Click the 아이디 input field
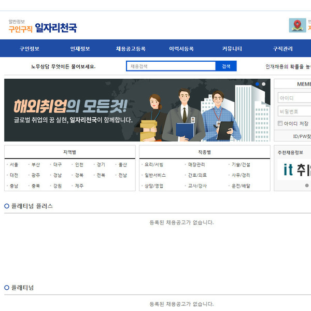This screenshot has height=311, width=311. point(294,98)
